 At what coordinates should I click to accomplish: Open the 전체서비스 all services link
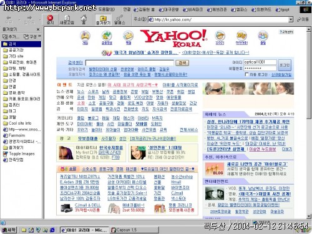point(188,130)
